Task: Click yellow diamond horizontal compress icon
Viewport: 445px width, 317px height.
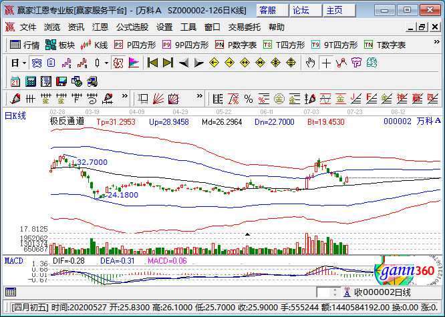Action: coord(260,63)
